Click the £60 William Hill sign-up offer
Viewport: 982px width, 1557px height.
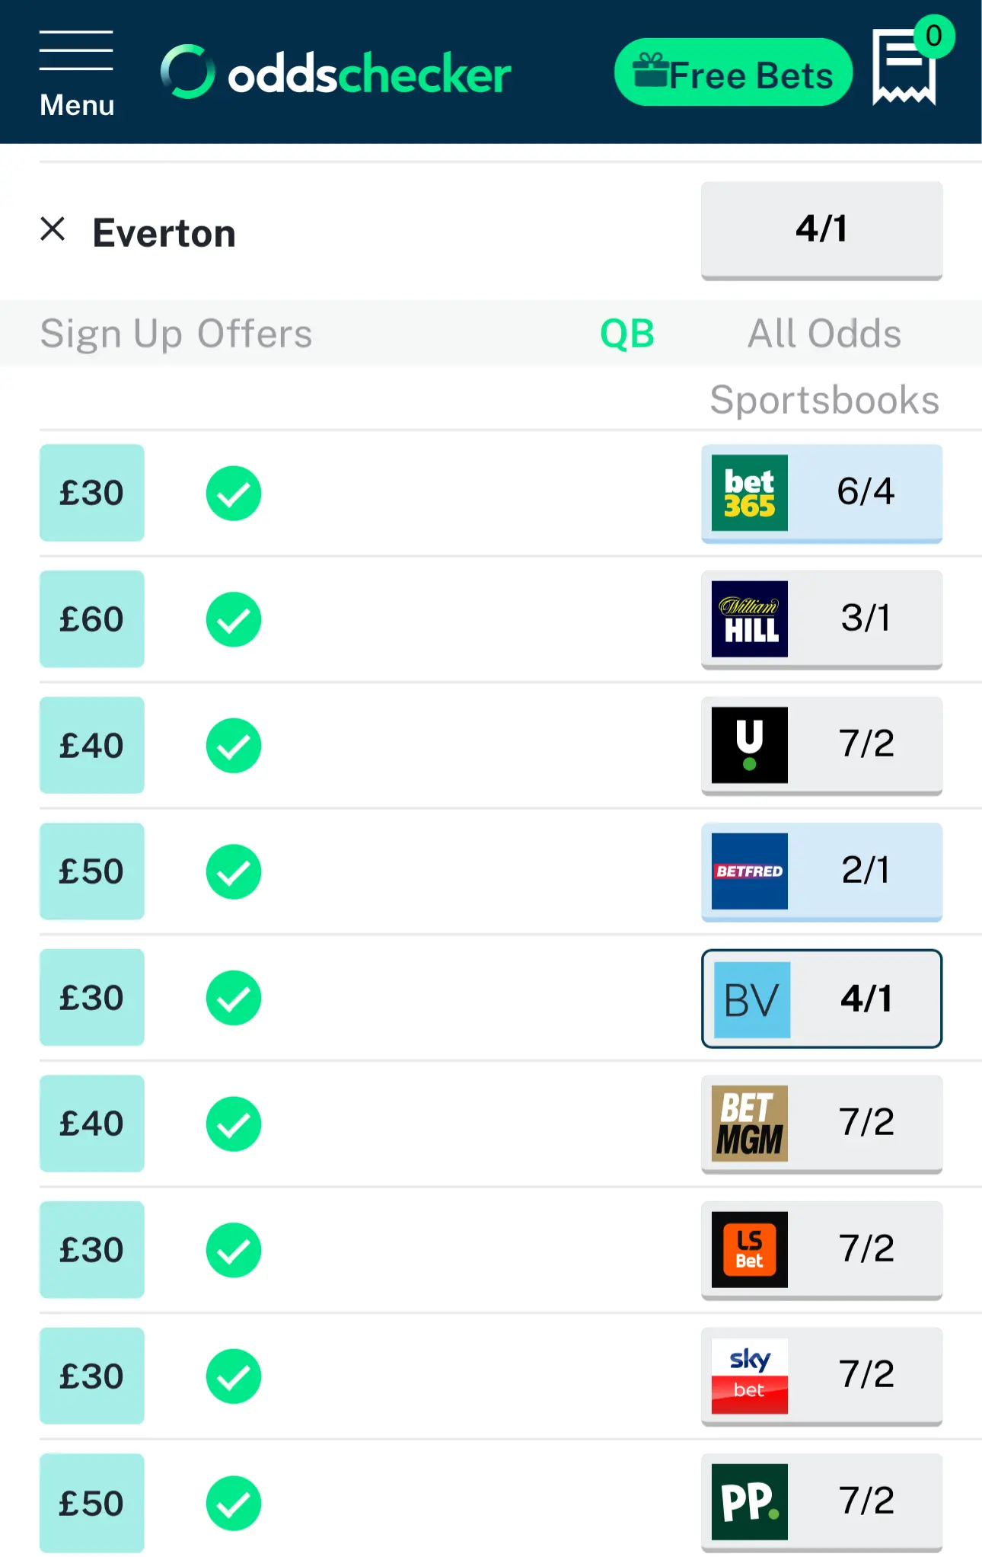coord(91,619)
